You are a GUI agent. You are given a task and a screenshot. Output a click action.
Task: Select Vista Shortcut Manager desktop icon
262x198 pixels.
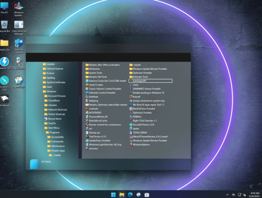(x=19, y=28)
